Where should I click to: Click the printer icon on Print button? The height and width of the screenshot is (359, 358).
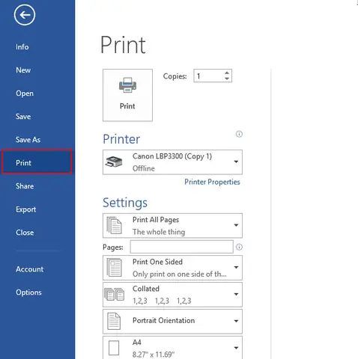point(127,85)
